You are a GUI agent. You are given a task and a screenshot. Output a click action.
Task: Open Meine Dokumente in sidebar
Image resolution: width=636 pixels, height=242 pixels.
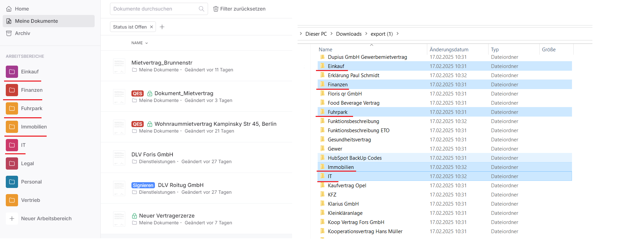tap(36, 21)
